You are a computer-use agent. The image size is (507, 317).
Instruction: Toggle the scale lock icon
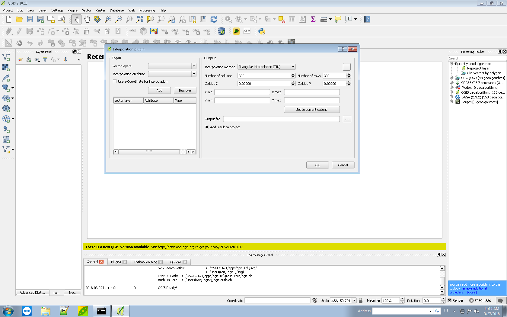pyautogui.click(x=361, y=300)
